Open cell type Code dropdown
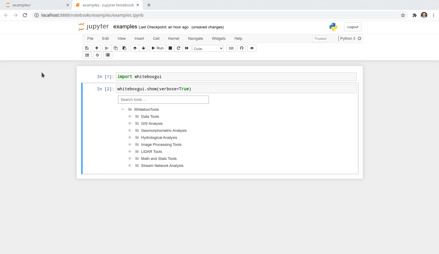The image size is (439, 254). tap(208, 49)
